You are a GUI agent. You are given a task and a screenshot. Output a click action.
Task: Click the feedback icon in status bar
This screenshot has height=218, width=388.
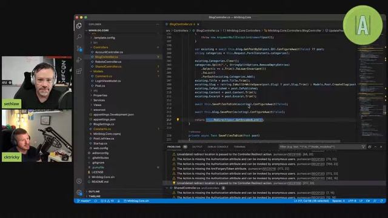(x=375, y=201)
